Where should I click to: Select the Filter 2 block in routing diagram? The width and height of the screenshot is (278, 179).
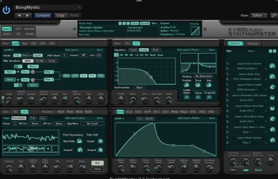coord(49,80)
